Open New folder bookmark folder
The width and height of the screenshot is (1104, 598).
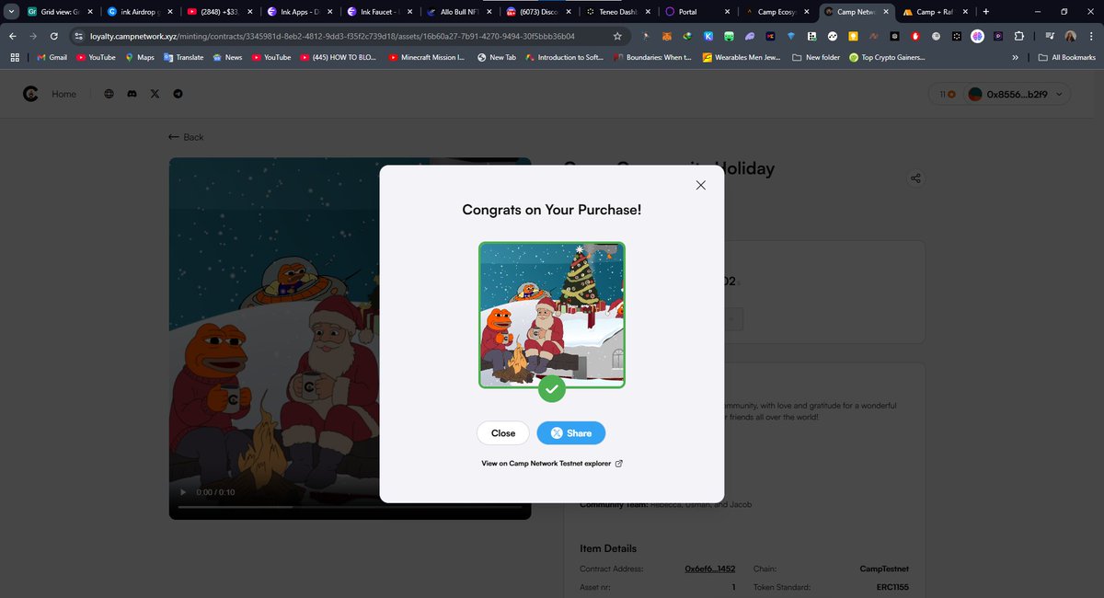click(816, 57)
